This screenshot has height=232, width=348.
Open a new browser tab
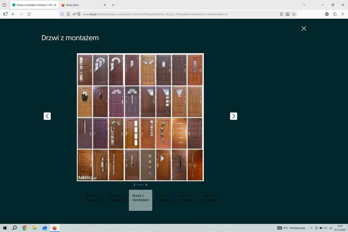coord(113,5)
